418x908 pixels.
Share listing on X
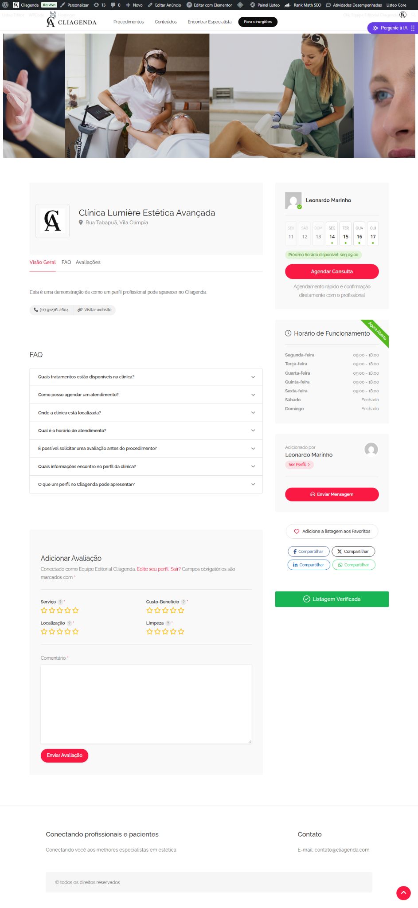click(x=353, y=552)
